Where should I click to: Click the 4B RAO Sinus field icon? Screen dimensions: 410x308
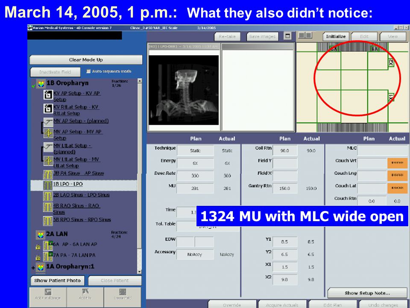pyautogui.click(x=48, y=207)
